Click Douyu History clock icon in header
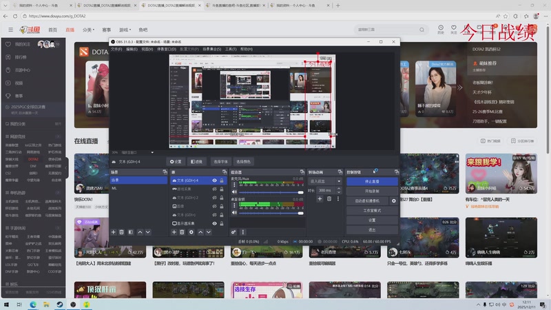Image resolution: width=551 pixels, height=310 pixels. pyautogui.click(x=441, y=28)
